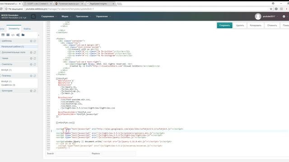The width and height of the screenshot is (289, 162).
Task: Click the site security info icon
Action: (x=6, y=9)
